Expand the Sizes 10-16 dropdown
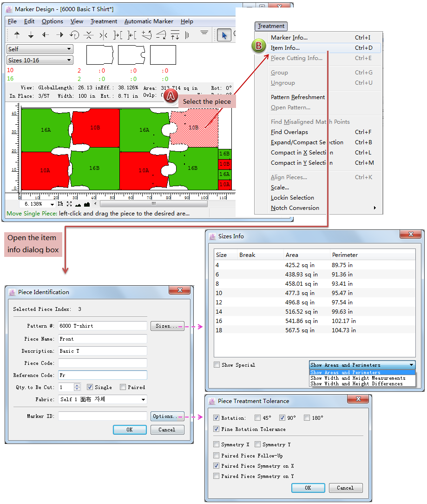 69,60
